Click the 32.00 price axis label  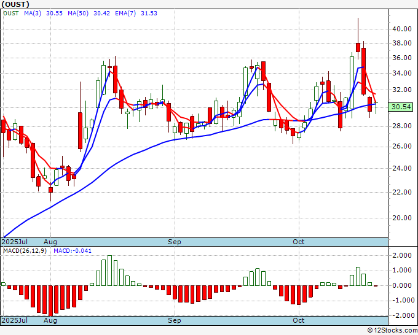pyautogui.click(x=402, y=90)
